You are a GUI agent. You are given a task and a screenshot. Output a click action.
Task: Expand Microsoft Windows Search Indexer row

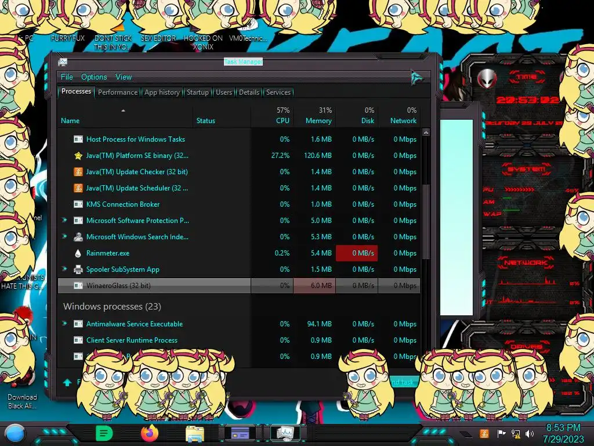tap(64, 236)
